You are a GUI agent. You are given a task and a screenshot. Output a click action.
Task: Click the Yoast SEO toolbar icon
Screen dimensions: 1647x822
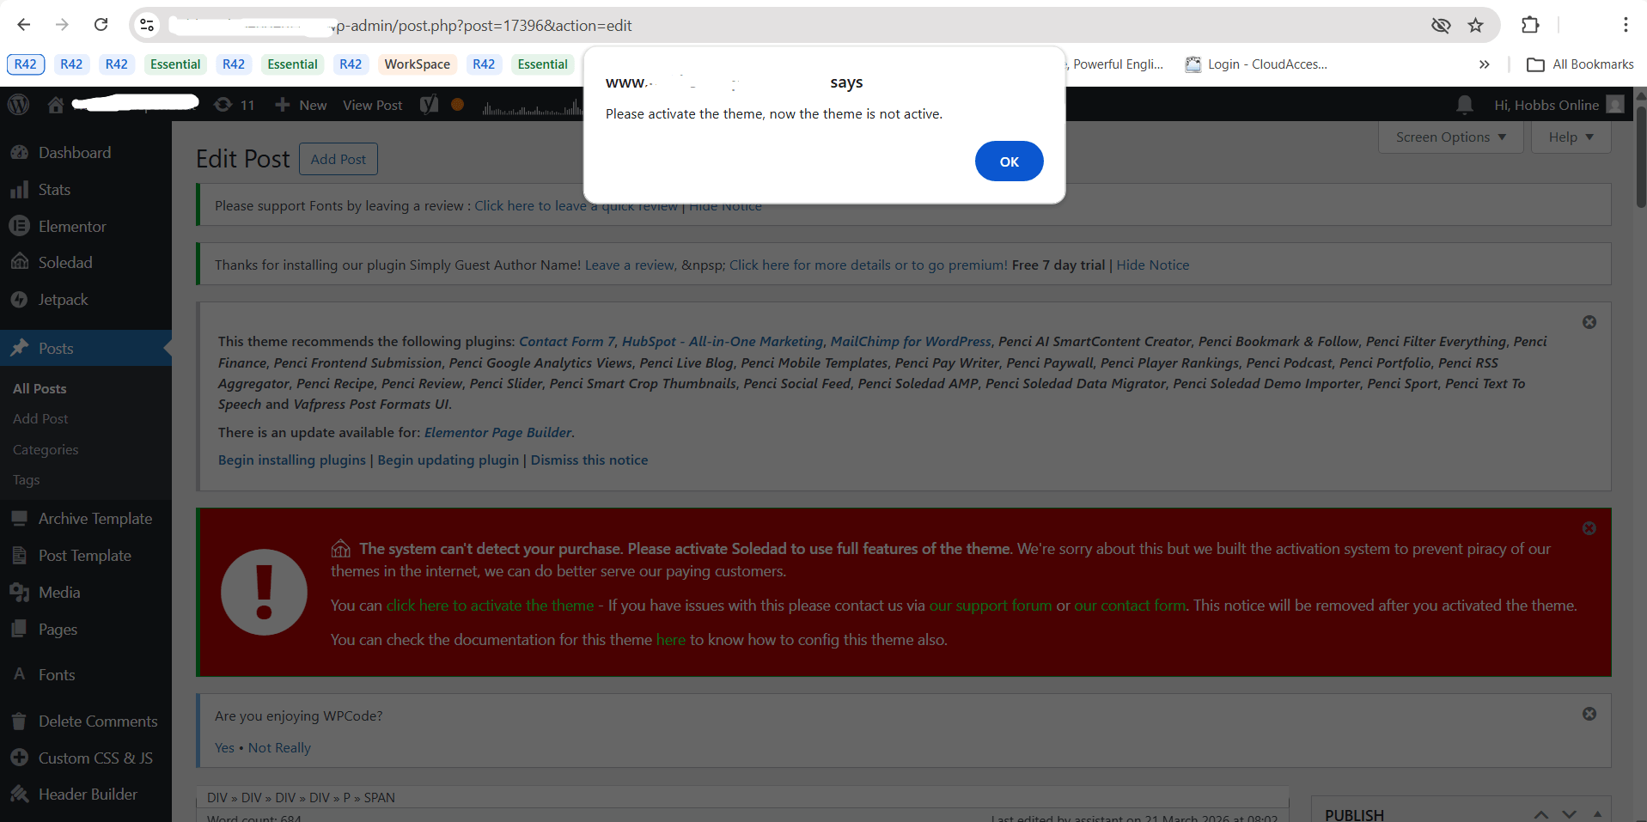coord(429,105)
